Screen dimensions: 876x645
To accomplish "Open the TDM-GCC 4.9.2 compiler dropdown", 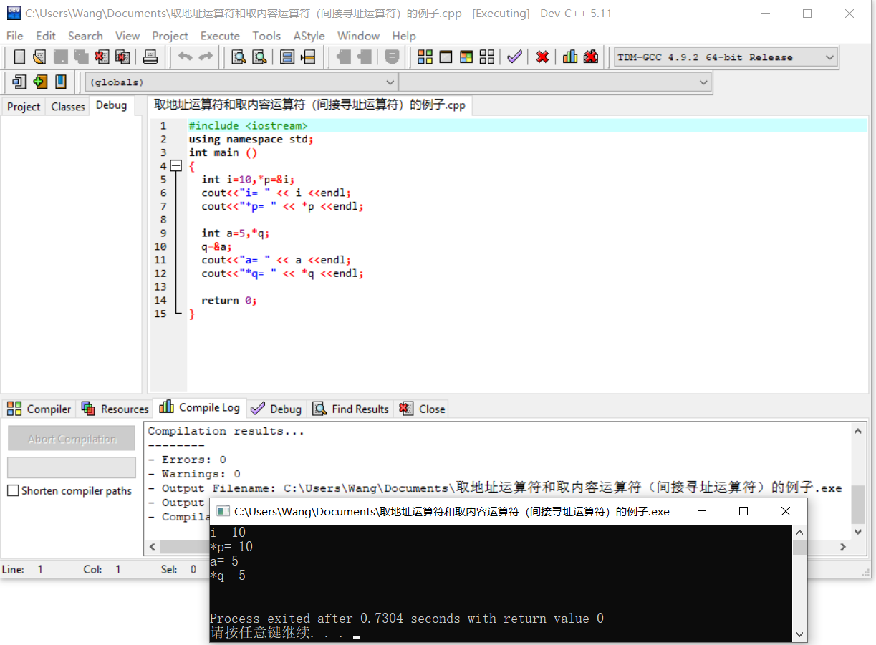I will pos(726,57).
